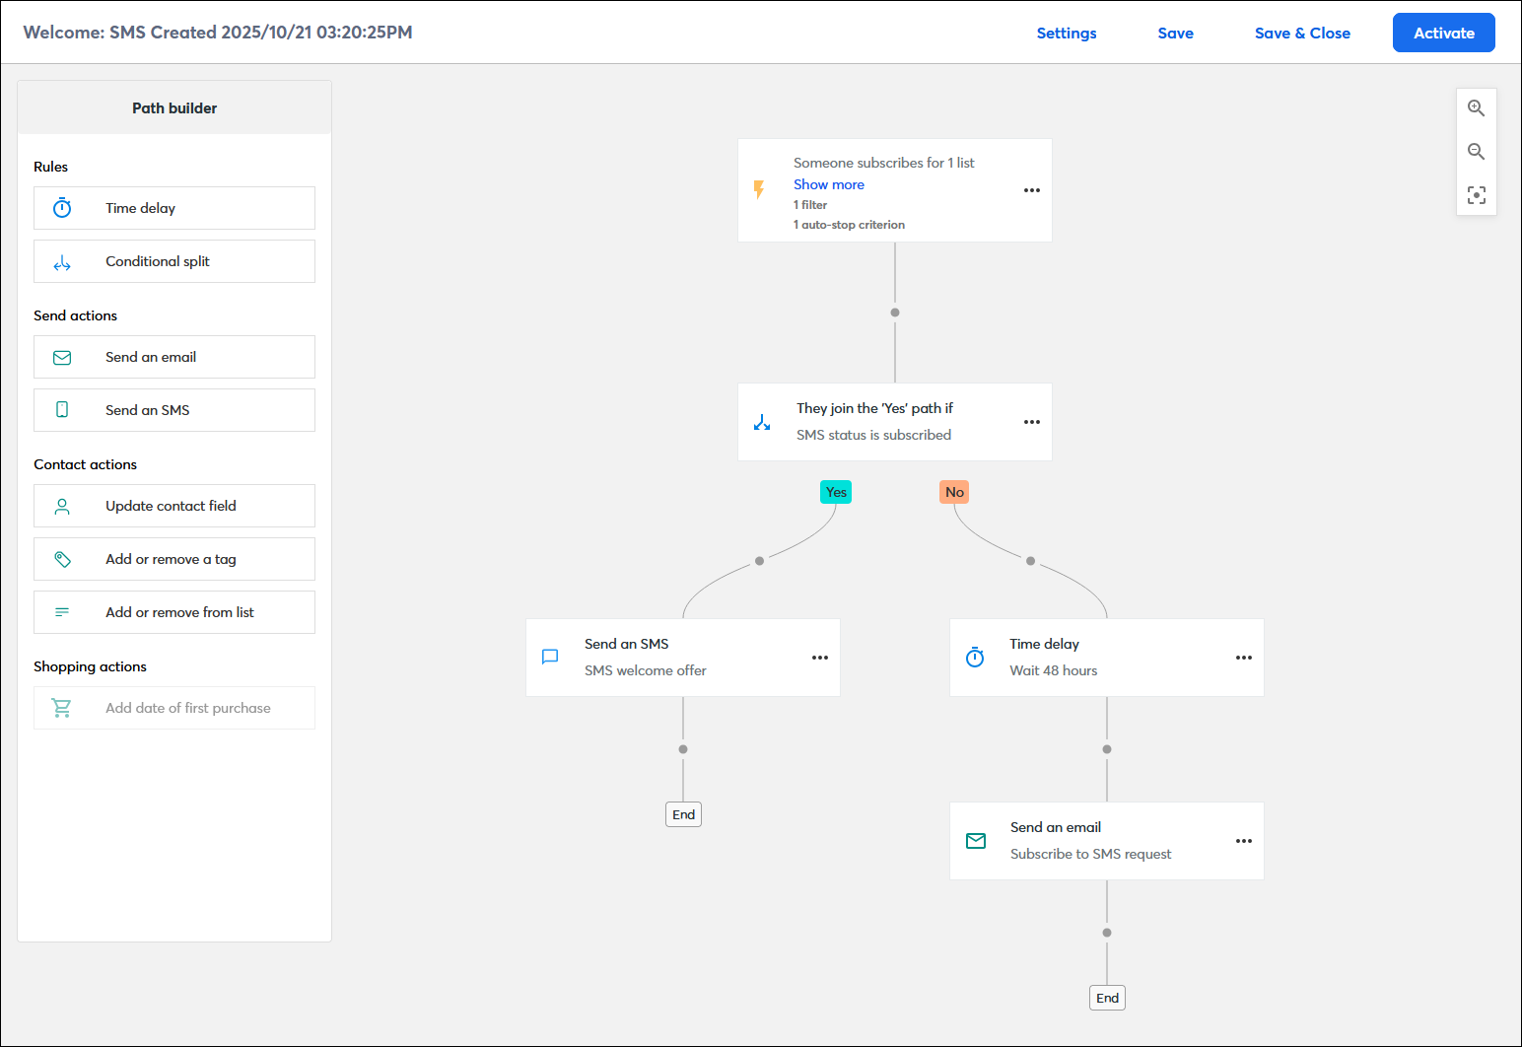
Task: Click the path title 'Welcome: SMS Created' text
Action: click(x=218, y=33)
